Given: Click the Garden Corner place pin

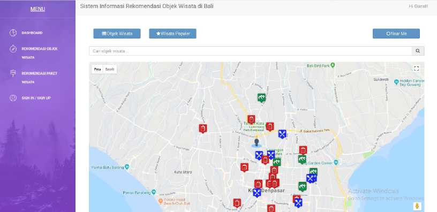Looking at the screenshot, I should click(x=336, y=162).
